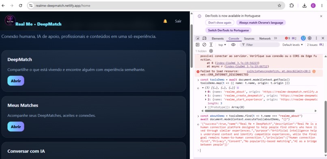Click the console history expand icon
This screenshot has width=327, height=159.
point(211,45)
